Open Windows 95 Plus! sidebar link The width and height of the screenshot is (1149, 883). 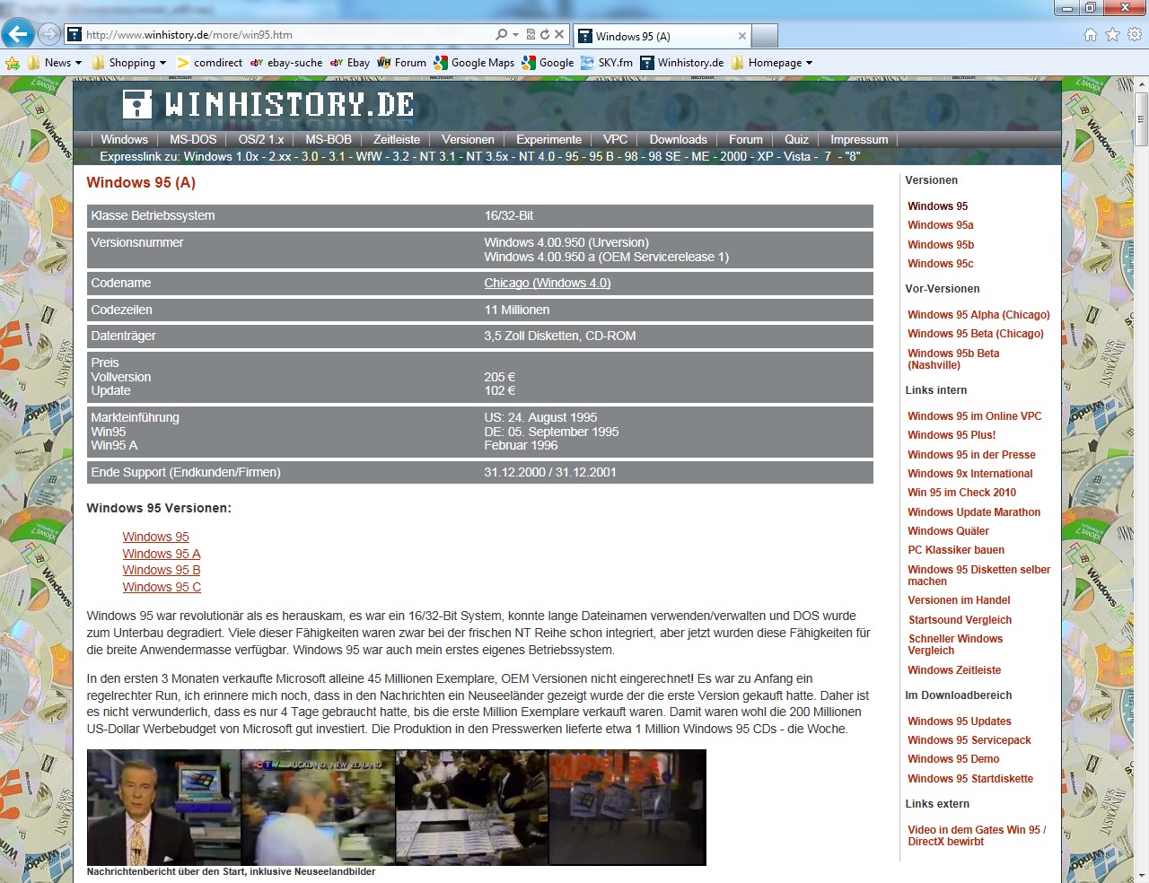pyautogui.click(x=951, y=435)
